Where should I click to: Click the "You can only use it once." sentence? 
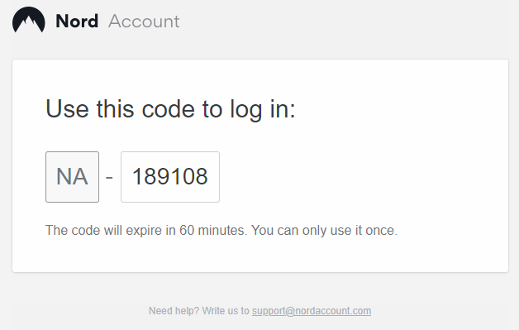tap(324, 230)
